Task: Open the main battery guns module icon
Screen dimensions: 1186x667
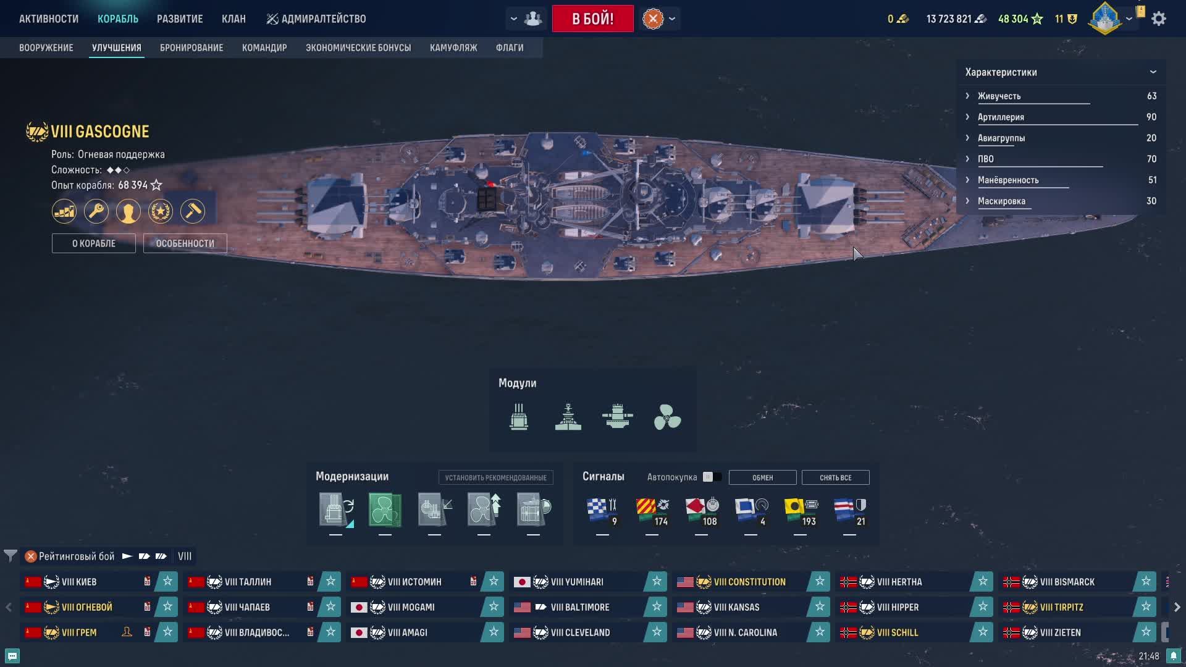Action: click(x=519, y=417)
